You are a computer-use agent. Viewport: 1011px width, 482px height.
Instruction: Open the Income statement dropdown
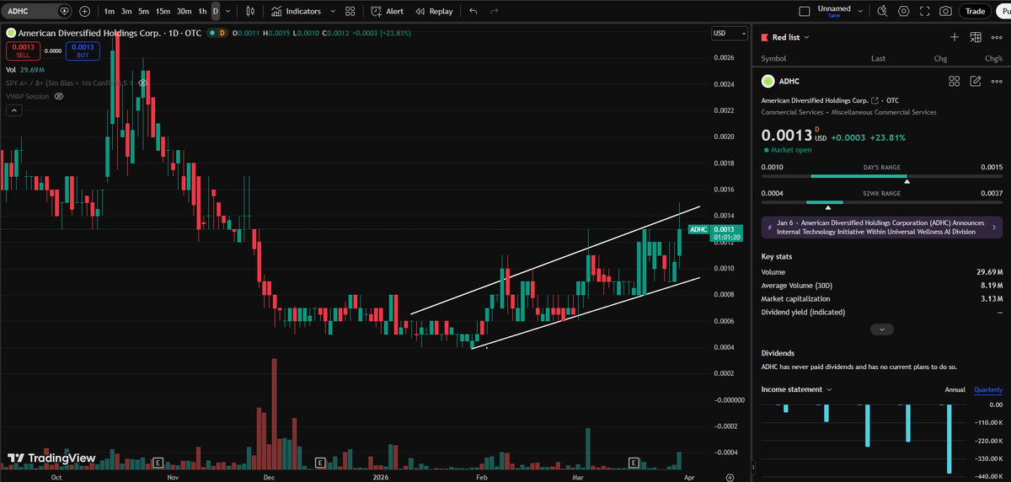pyautogui.click(x=796, y=389)
